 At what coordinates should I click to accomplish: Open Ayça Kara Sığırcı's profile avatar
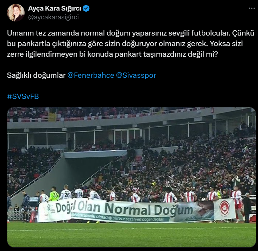click(16, 13)
